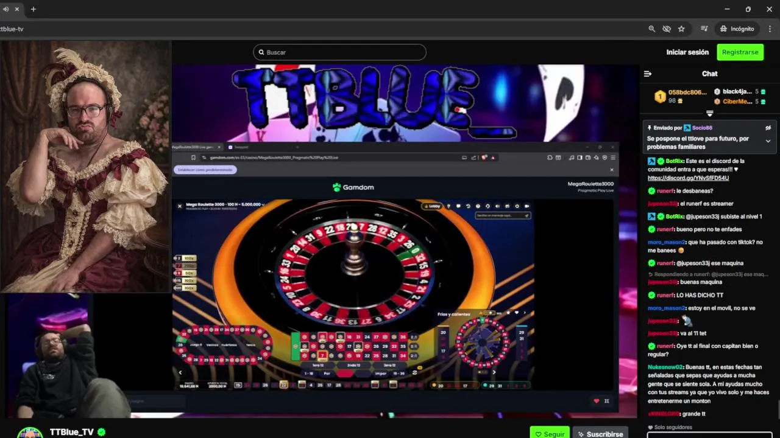This screenshot has width=780, height=438.
Task: Open roulette help question icon
Action: coord(478,206)
